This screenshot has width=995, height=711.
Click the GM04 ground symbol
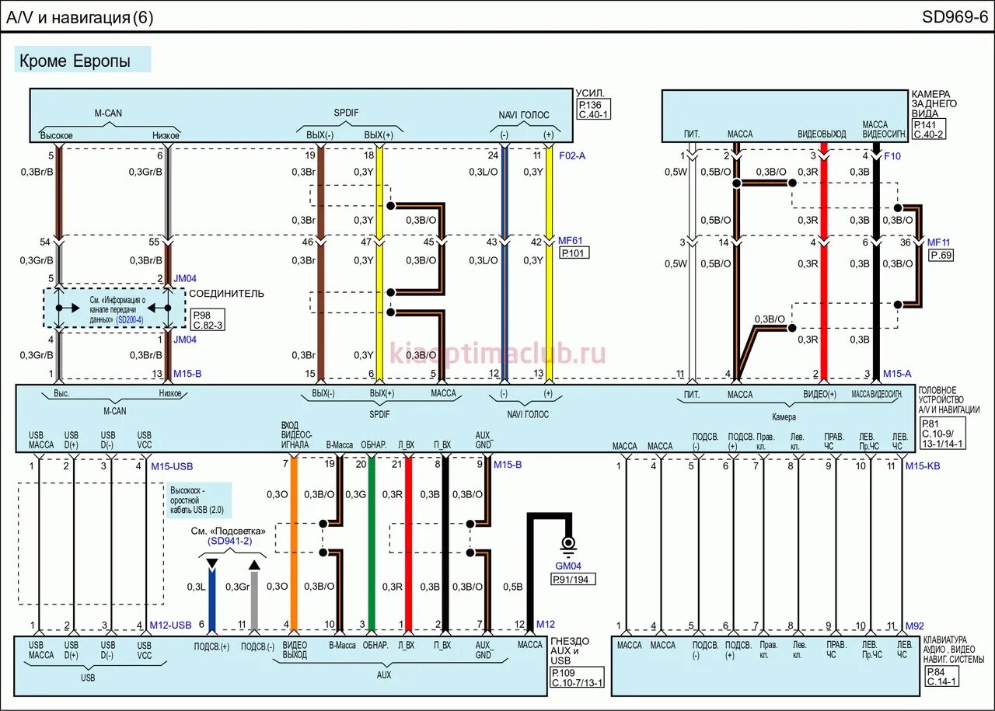point(569,546)
